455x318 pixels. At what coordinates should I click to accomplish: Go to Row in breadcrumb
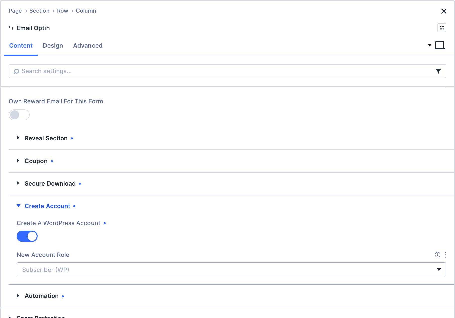63,11
